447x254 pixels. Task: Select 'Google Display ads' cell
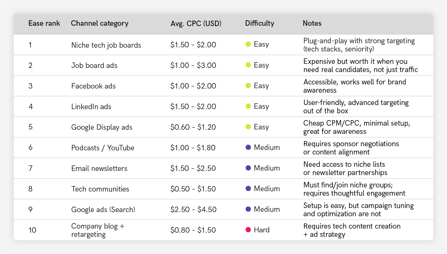click(102, 127)
